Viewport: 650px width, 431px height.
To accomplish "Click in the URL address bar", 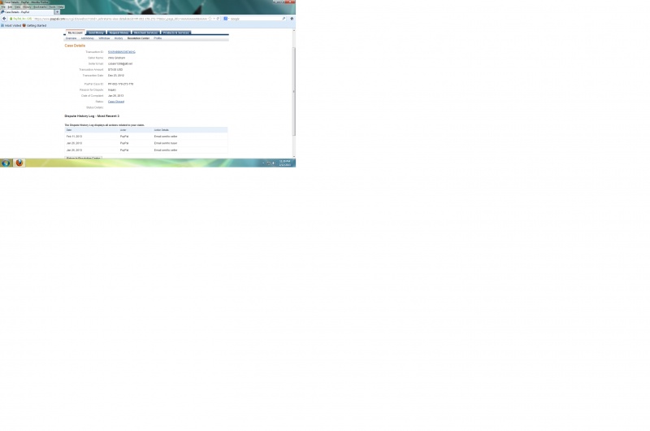I will tap(120, 19).
